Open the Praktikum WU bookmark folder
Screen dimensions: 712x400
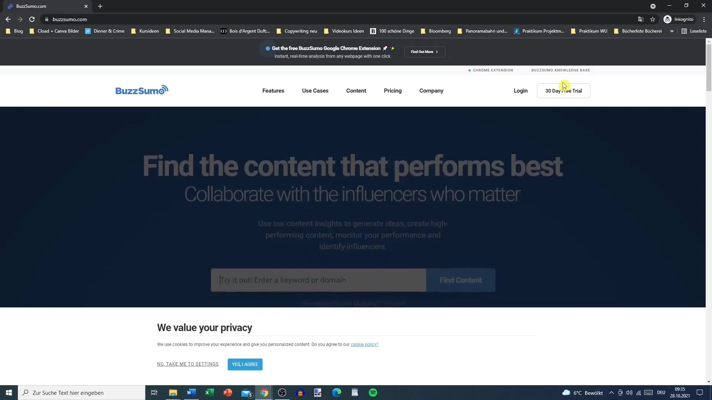(589, 31)
